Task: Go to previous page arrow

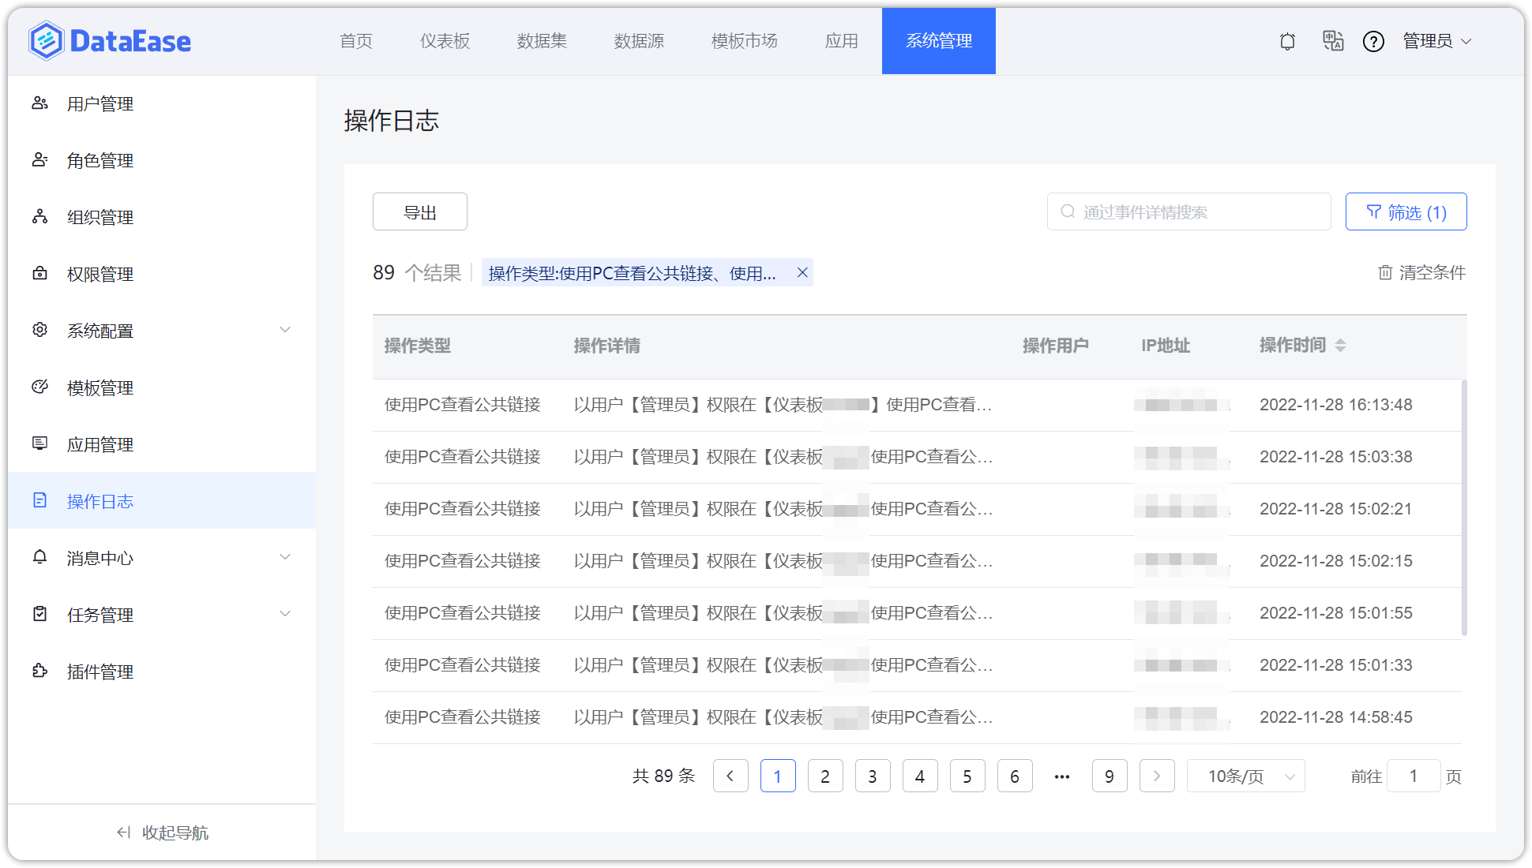Action: click(730, 776)
